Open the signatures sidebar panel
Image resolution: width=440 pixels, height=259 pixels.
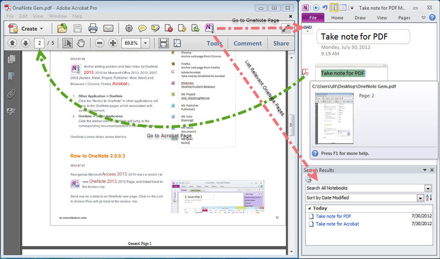point(11,112)
